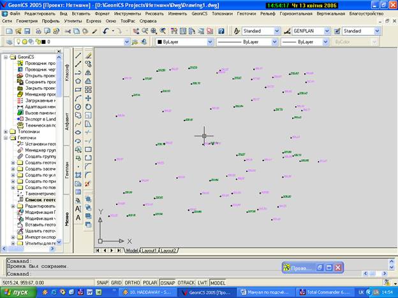Select the Circle draw tool
This screenshot has width=398, height=298.
pyautogui.click(x=78, y=106)
